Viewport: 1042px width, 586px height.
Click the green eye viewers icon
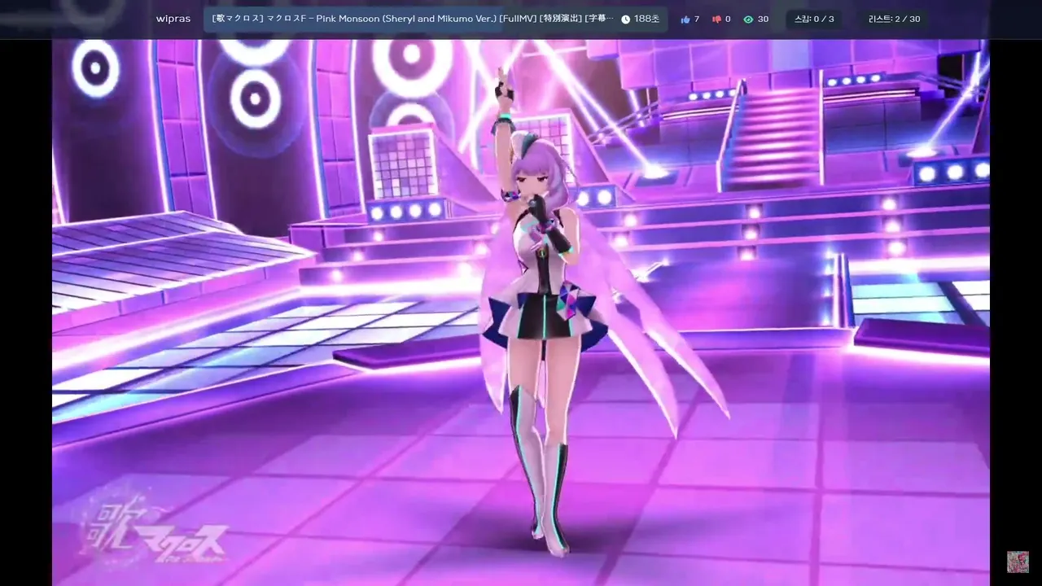click(x=748, y=19)
